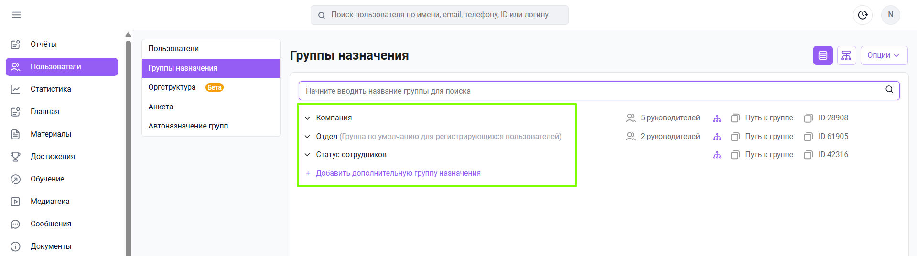This screenshot has height=256, width=917.
Task: Click the Медиатека play icon
Action: coord(15,202)
